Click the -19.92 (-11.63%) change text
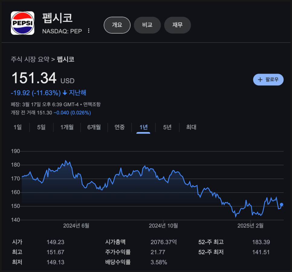 [36, 93]
